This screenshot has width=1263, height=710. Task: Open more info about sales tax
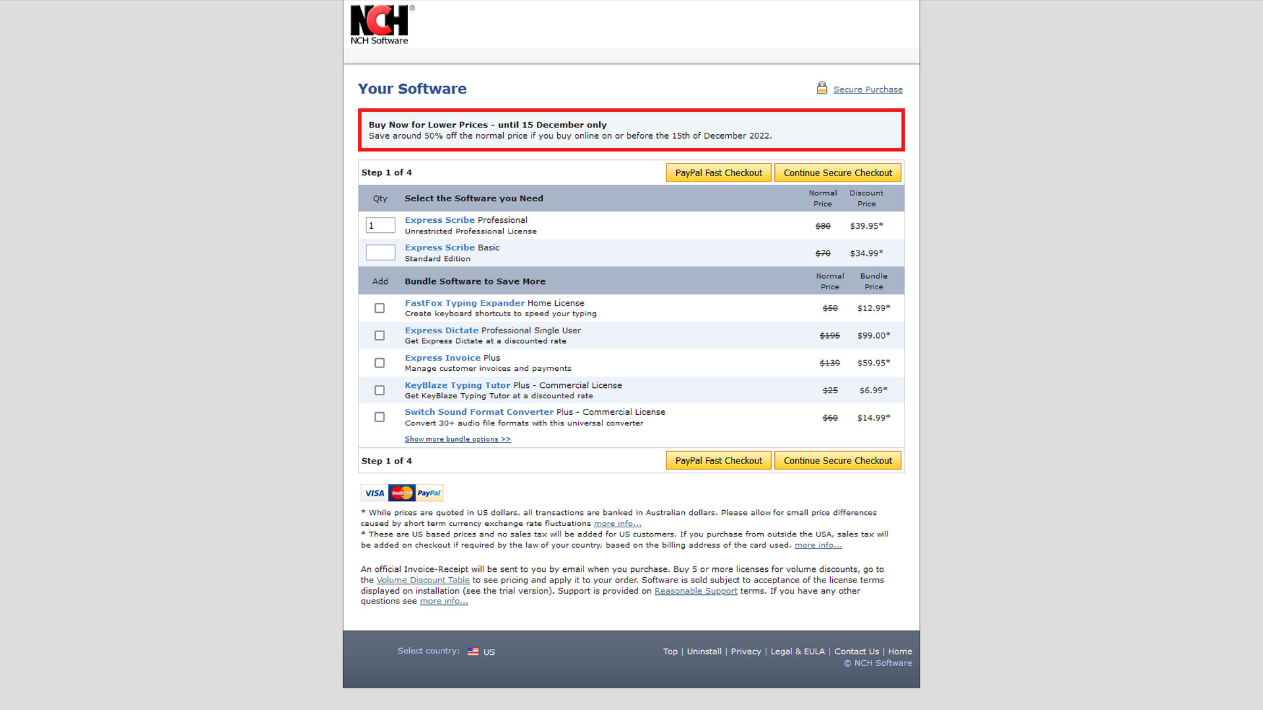pyautogui.click(x=818, y=545)
